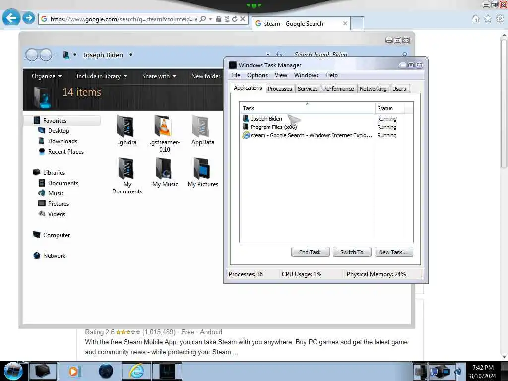This screenshot has width=508, height=381.
Task: Open Task Manager View menu
Action: (281, 75)
